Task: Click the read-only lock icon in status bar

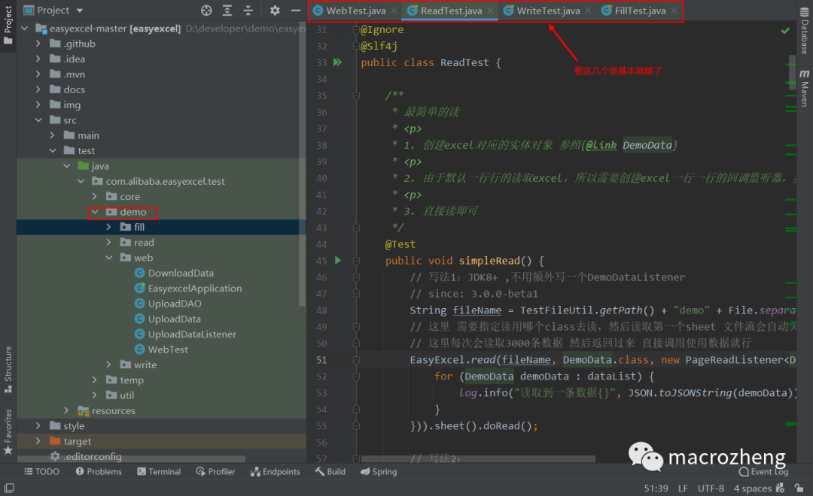Action: 799,488
